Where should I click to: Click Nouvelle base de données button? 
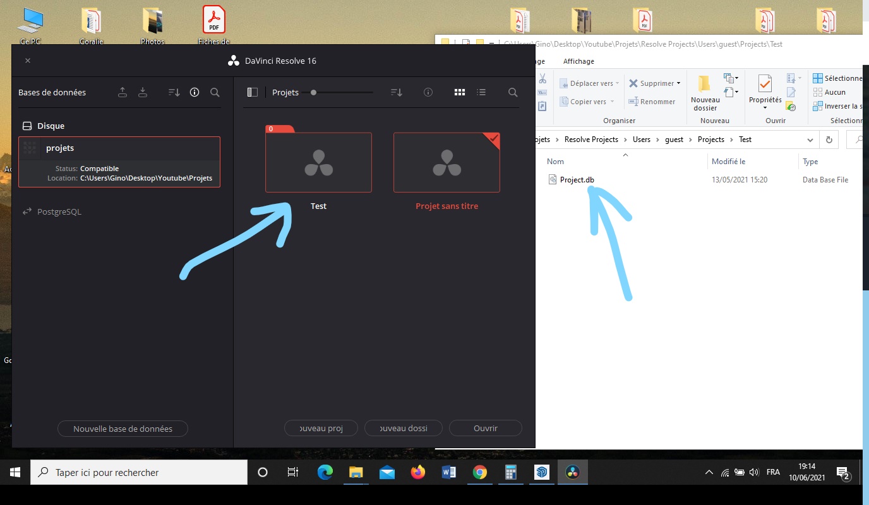(x=123, y=429)
